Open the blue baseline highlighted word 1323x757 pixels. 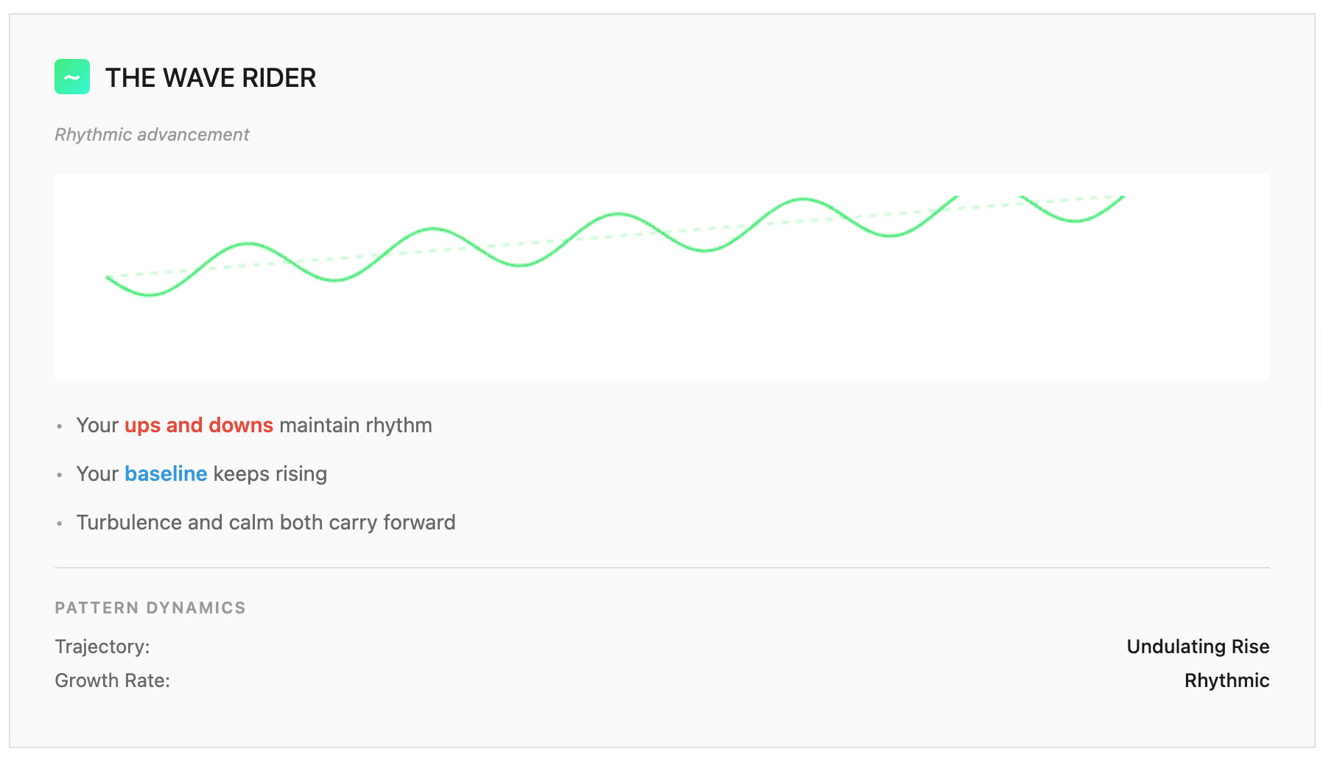[x=166, y=474]
